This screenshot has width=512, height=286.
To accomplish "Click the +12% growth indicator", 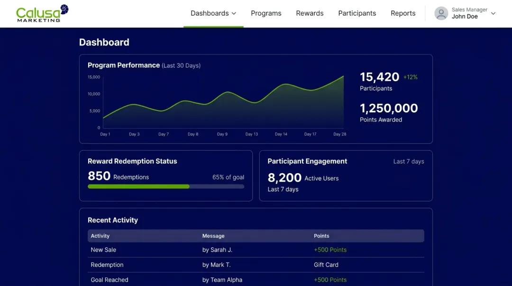I will click(410, 77).
